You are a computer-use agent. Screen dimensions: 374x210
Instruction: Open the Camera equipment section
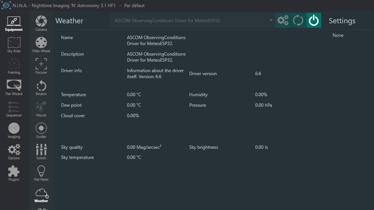(x=41, y=23)
